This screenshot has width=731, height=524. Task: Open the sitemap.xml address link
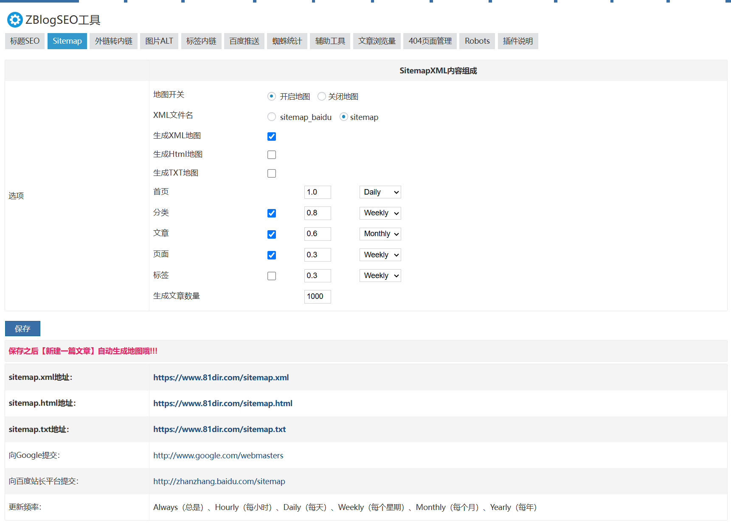(x=221, y=377)
